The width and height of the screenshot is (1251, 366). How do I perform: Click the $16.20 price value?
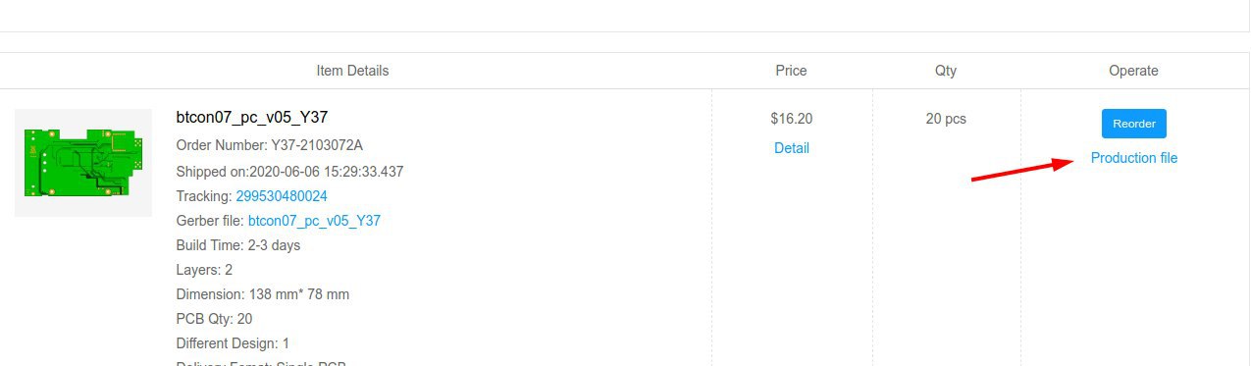tap(791, 119)
